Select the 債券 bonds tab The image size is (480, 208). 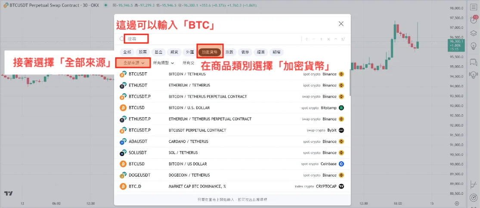click(245, 52)
